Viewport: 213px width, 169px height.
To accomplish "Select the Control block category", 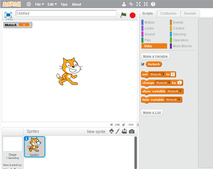I will click(179, 28).
